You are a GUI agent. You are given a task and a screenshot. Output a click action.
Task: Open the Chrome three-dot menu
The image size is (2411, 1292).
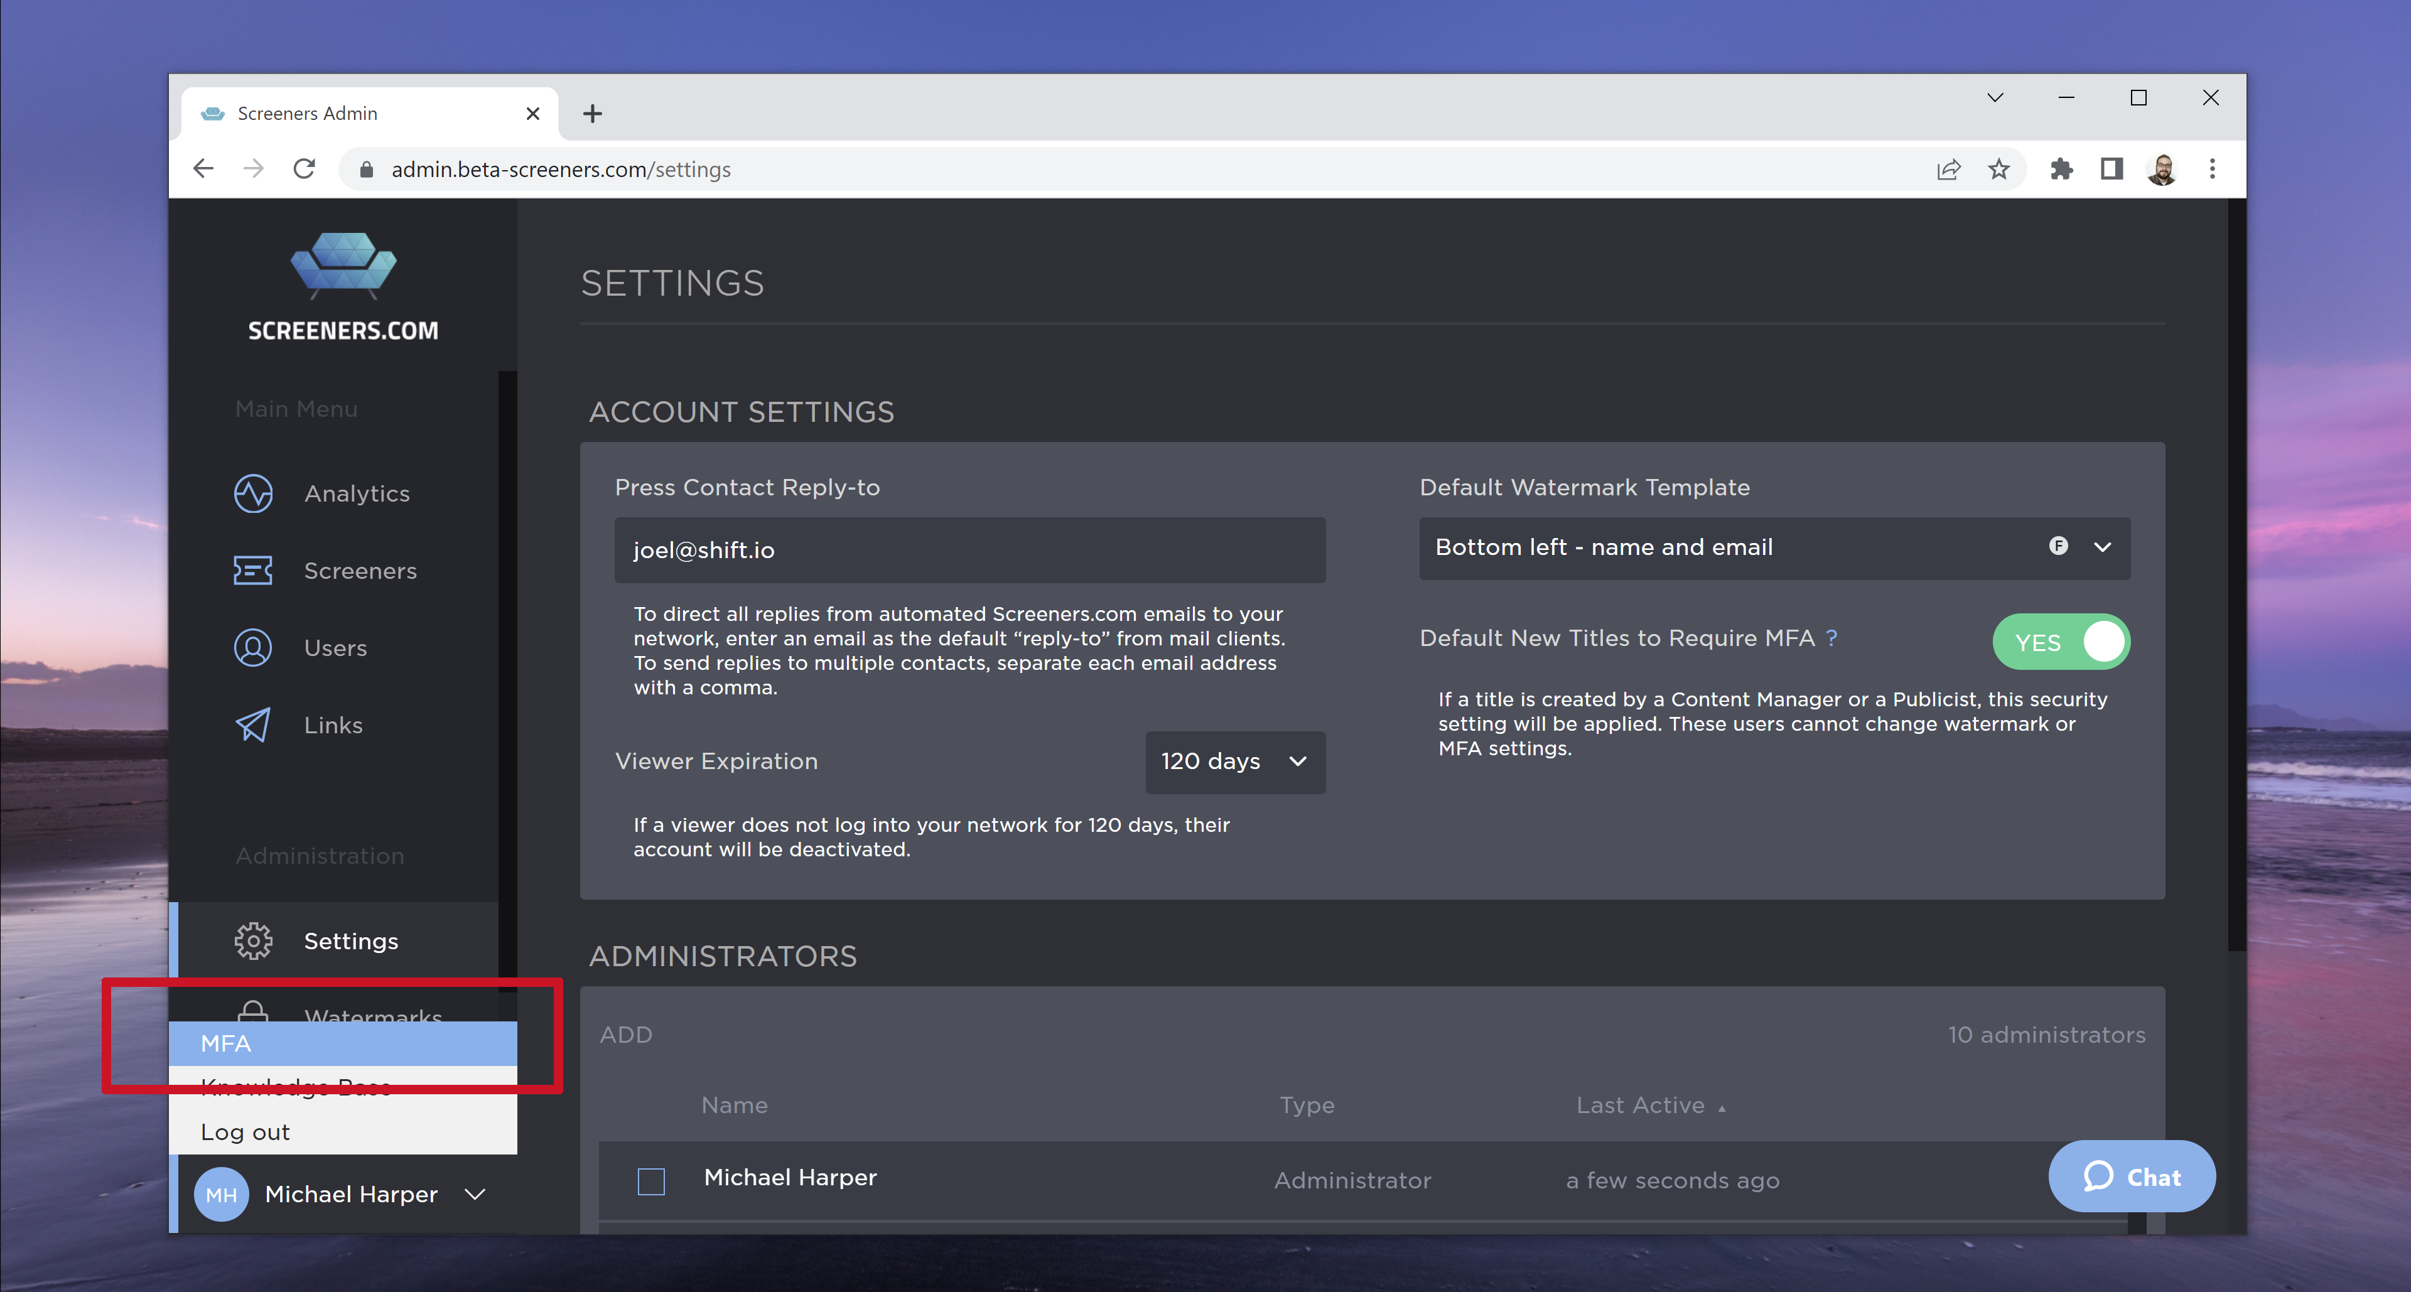point(2213,170)
